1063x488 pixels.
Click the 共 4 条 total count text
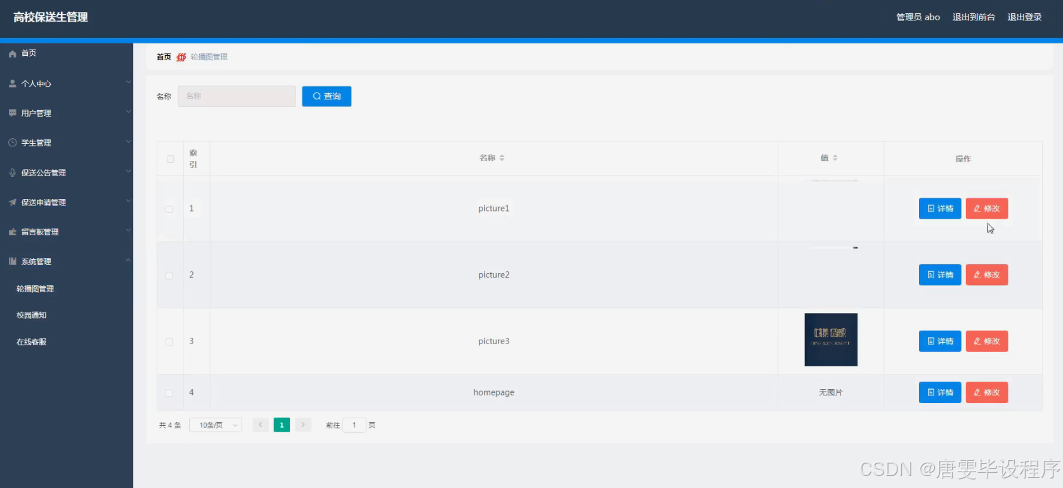pos(170,425)
